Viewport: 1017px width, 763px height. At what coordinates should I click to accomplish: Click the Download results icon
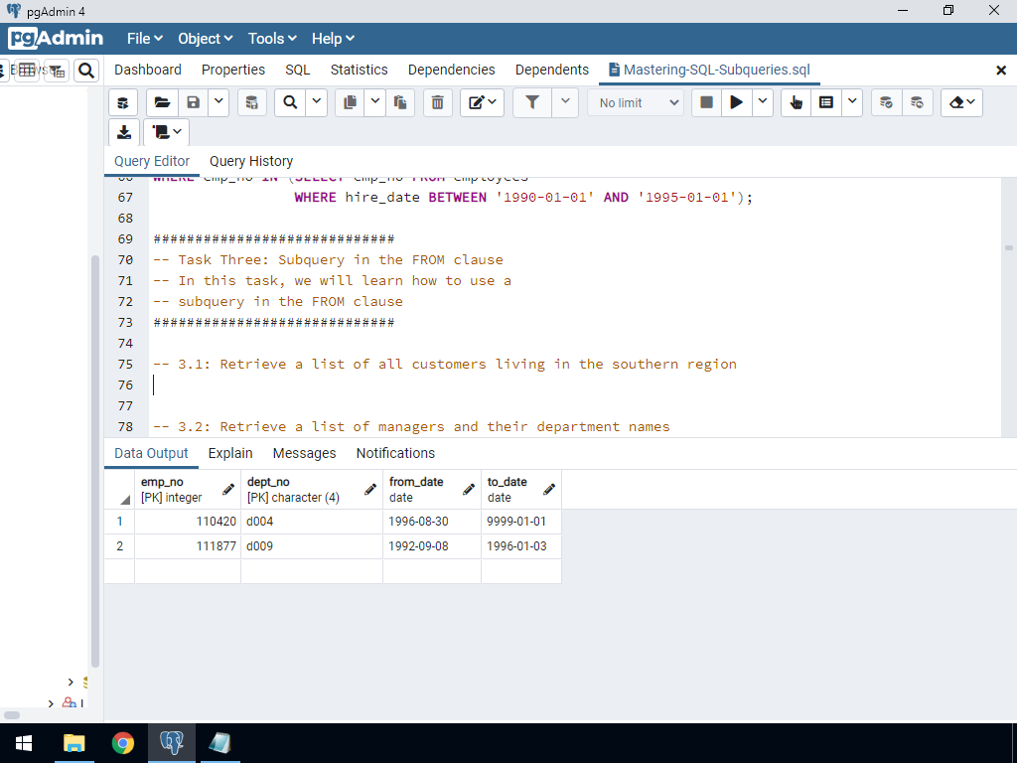[x=123, y=132]
